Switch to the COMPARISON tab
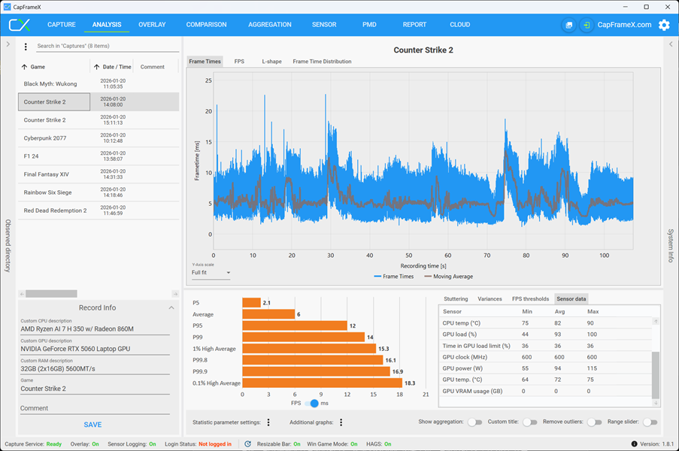 [206, 25]
